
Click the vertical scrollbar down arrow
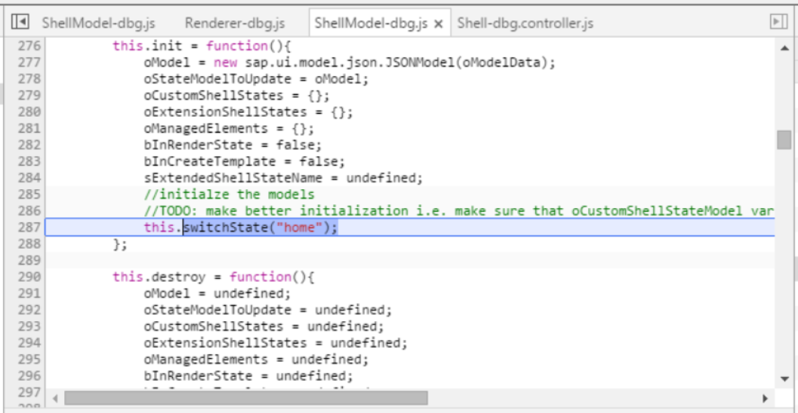pyautogui.click(x=784, y=379)
